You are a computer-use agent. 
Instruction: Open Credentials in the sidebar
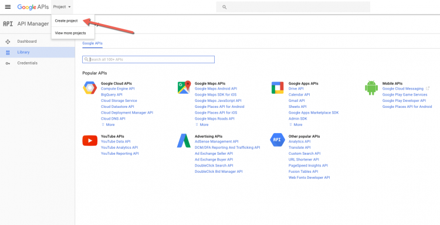coord(38,63)
